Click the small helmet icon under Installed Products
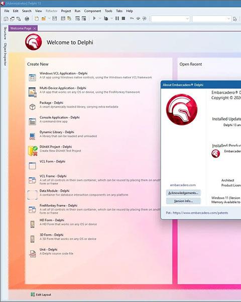 (215, 154)
